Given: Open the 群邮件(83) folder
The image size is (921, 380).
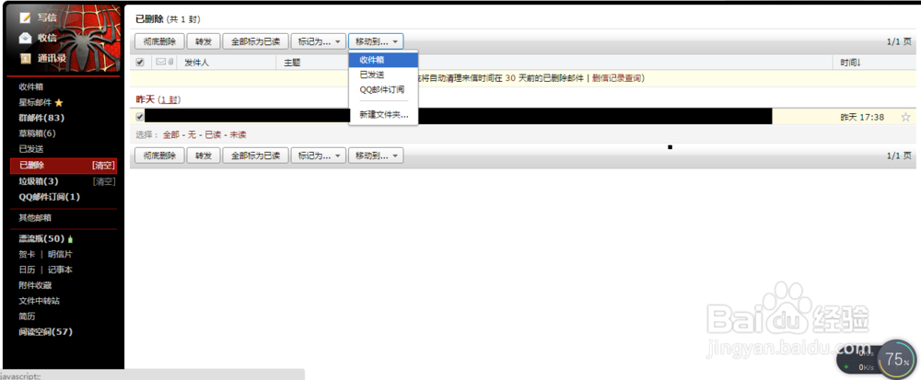Looking at the screenshot, I should pyautogui.click(x=41, y=118).
